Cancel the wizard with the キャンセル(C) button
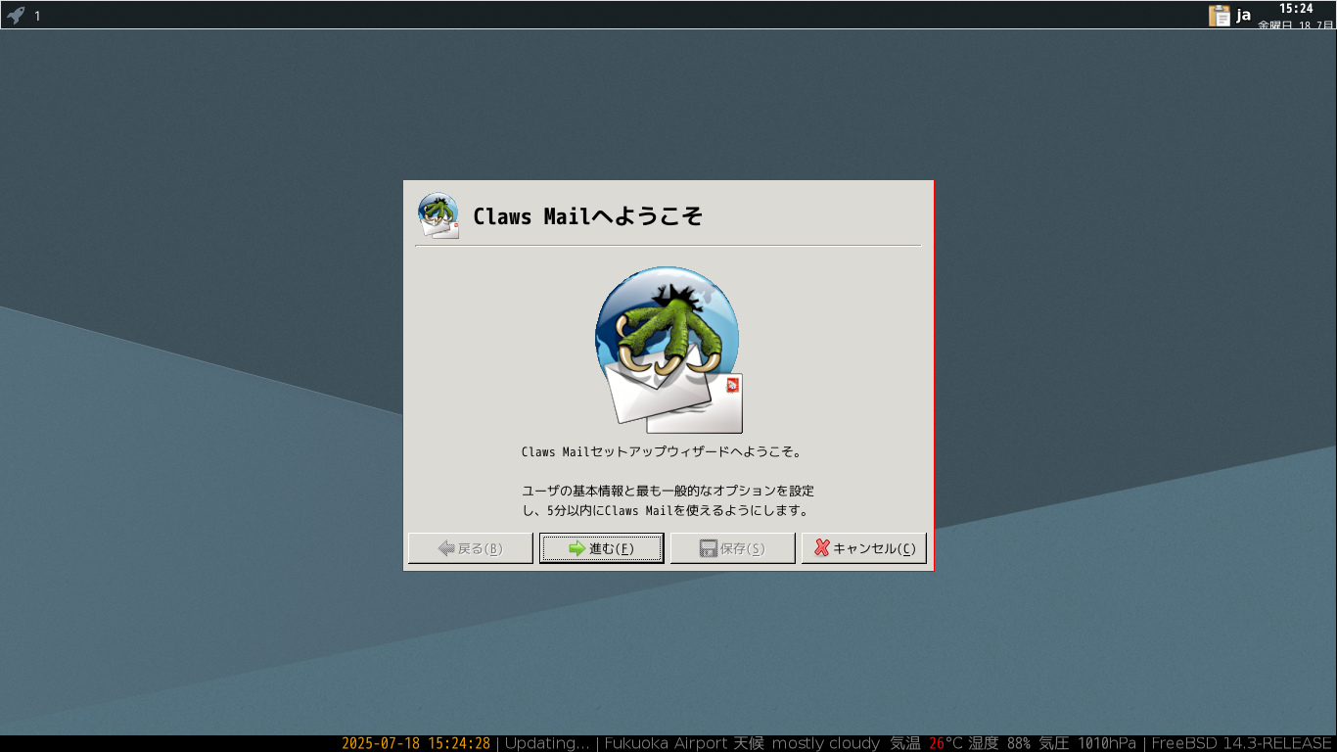The width and height of the screenshot is (1337, 752). [x=864, y=548]
